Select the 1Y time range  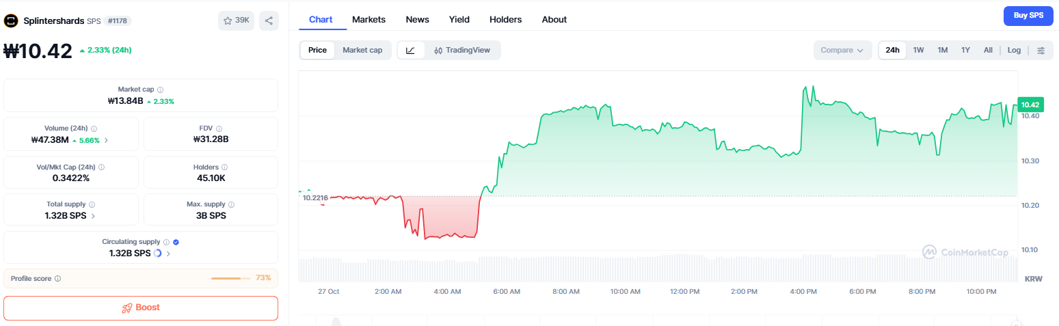[965, 50]
